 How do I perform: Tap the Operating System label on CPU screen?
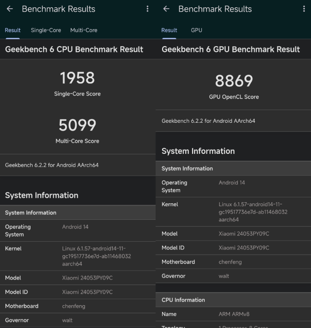pos(18,230)
